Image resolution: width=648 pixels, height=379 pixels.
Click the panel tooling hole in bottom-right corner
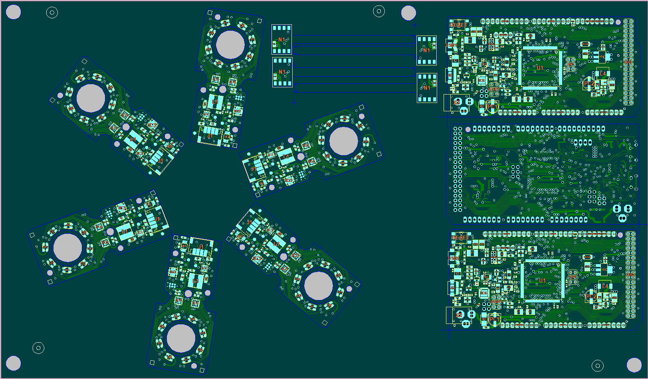[x=634, y=365]
